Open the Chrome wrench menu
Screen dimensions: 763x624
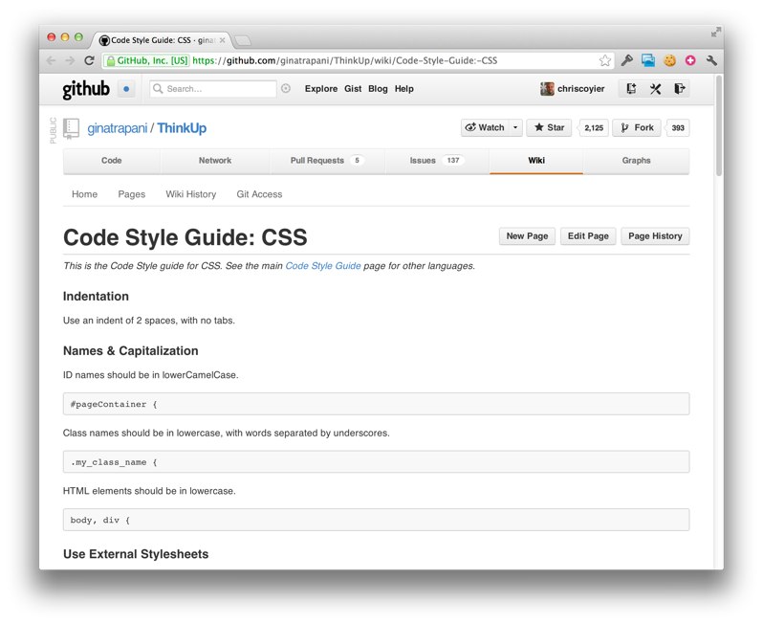[x=711, y=60]
